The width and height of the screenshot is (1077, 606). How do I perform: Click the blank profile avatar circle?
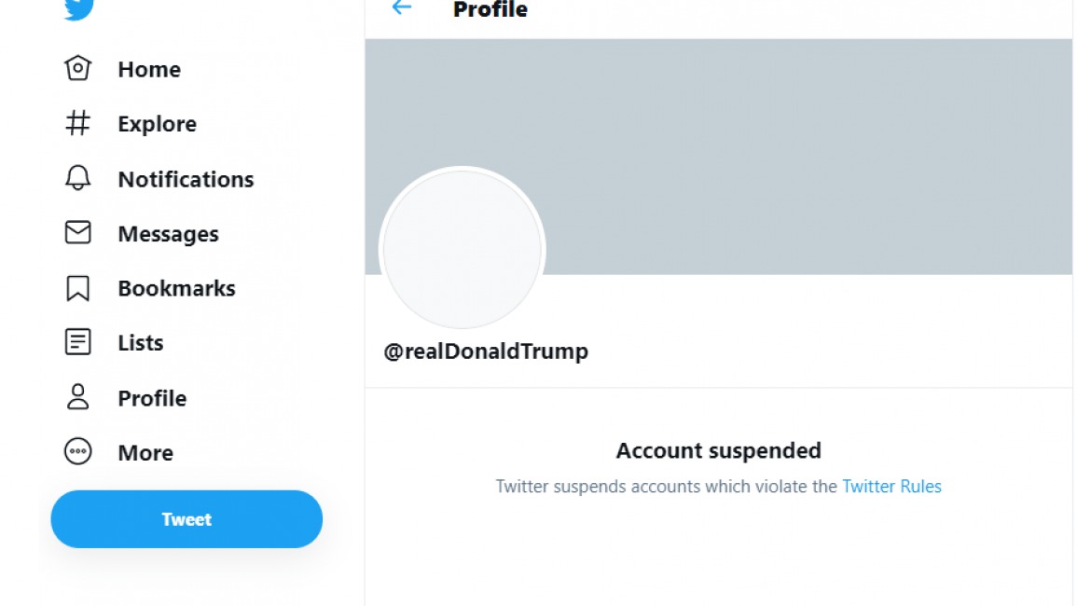[x=463, y=248]
